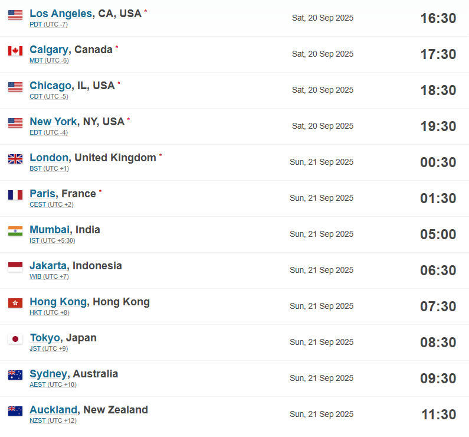Image resolution: width=469 pixels, height=437 pixels.
Task: Open the Chicago city link
Action: coord(50,86)
